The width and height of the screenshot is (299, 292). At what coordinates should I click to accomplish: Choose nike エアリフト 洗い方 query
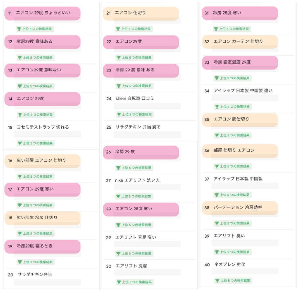pos(137,180)
